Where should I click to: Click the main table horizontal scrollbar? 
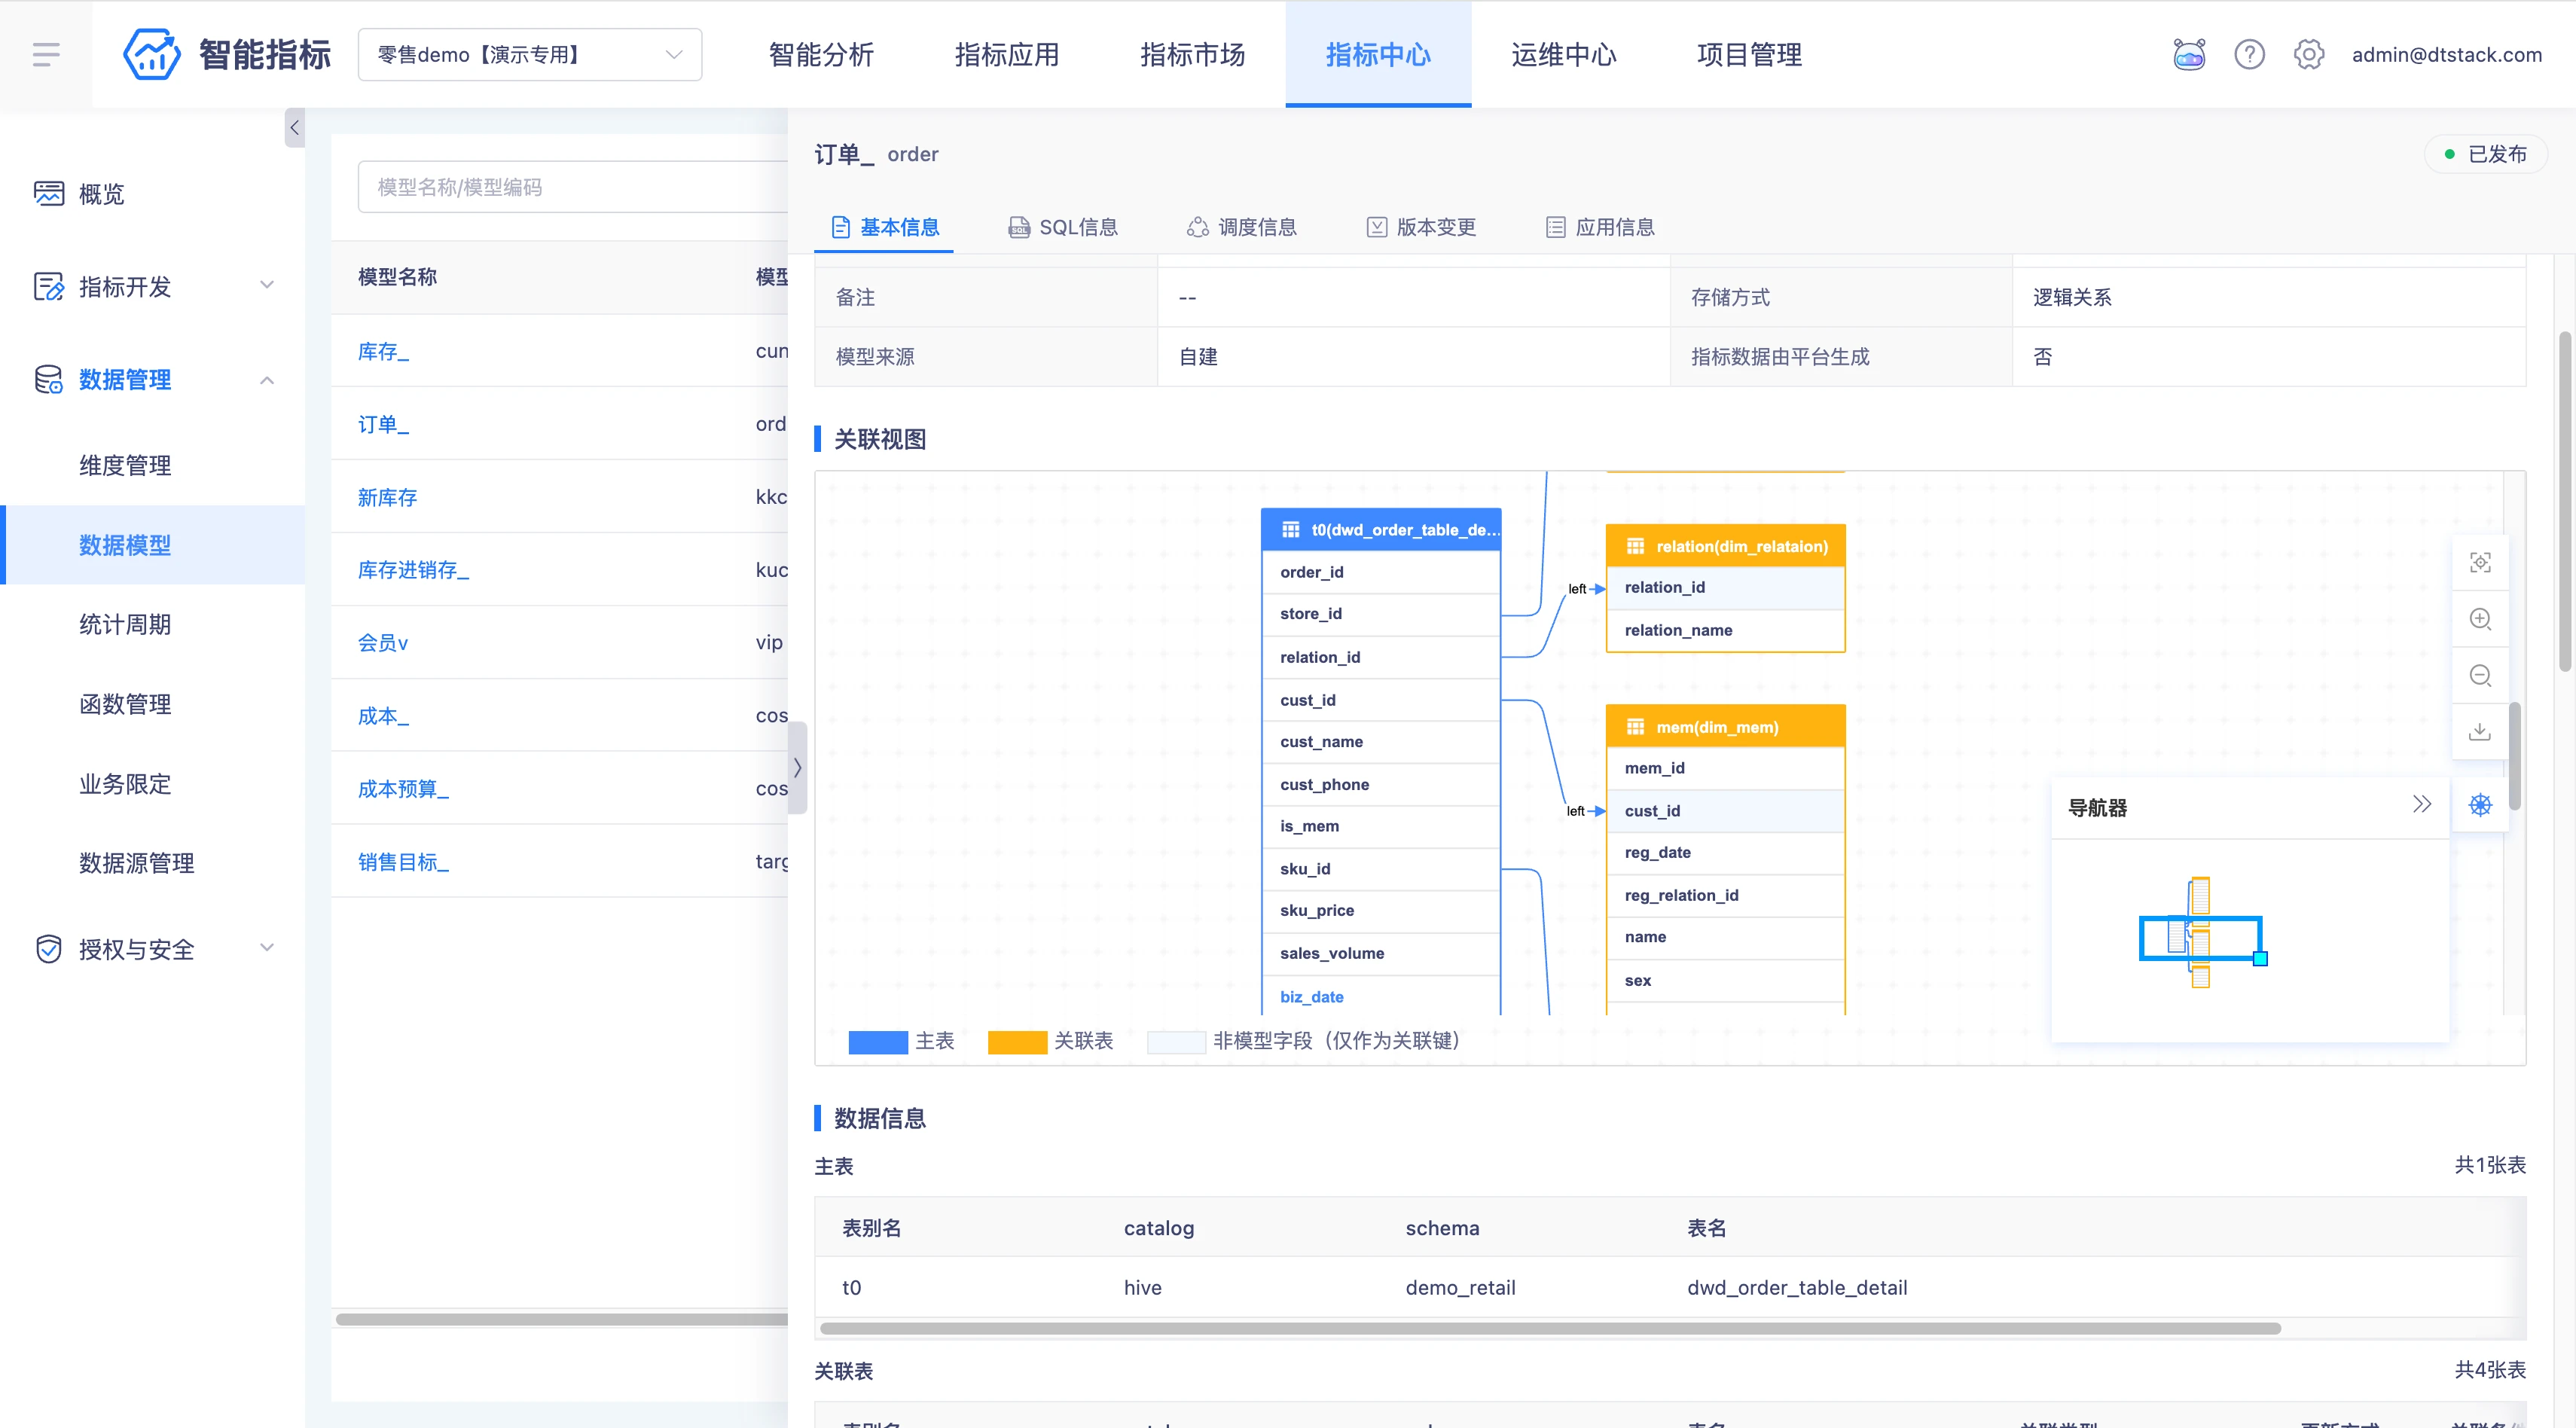coord(1550,1328)
